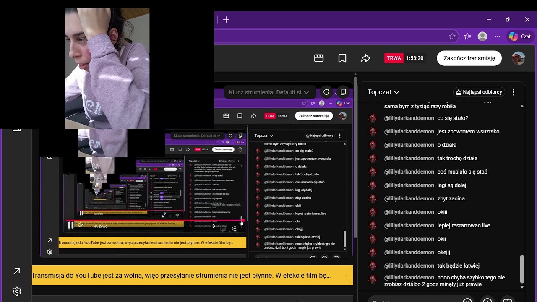Screen dimensions: 537x302
Task: Click chat scrollbar thumb in main window
Action: click(522, 269)
